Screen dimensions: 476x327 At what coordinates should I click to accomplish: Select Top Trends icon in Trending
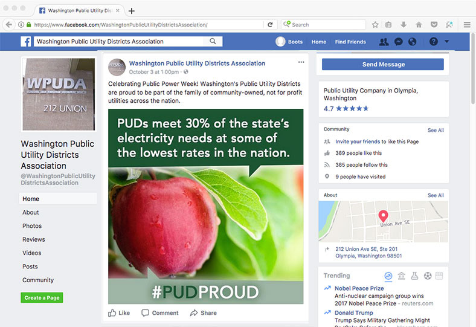[388, 276]
